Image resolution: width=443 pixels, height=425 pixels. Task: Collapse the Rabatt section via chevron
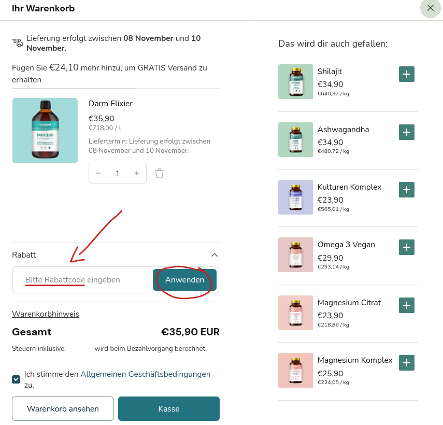click(214, 255)
